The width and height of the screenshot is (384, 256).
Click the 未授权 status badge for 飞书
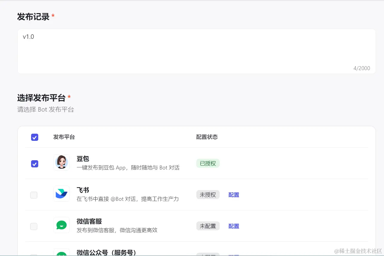(x=208, y=195)
